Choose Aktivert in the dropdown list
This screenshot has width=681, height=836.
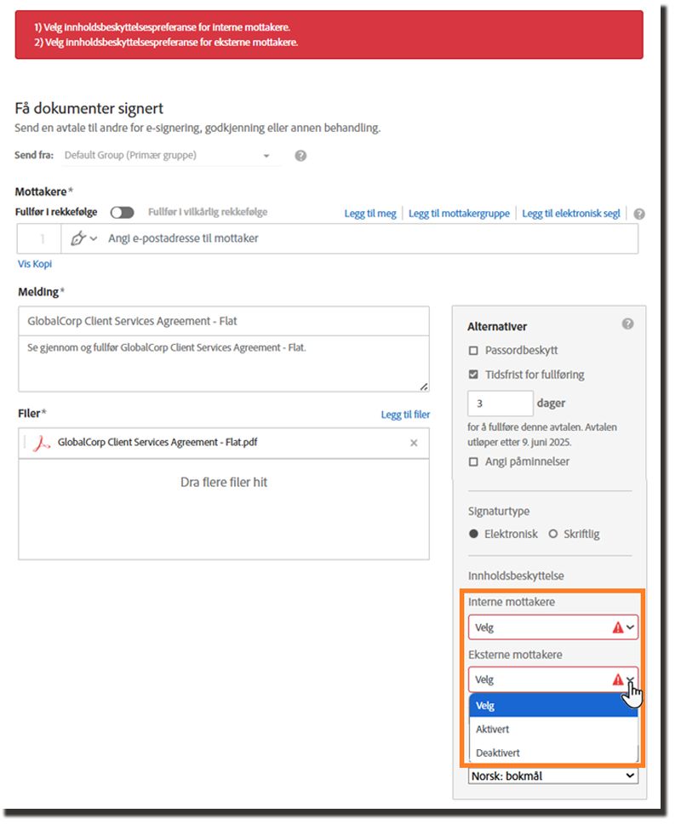tap(553, 730)
